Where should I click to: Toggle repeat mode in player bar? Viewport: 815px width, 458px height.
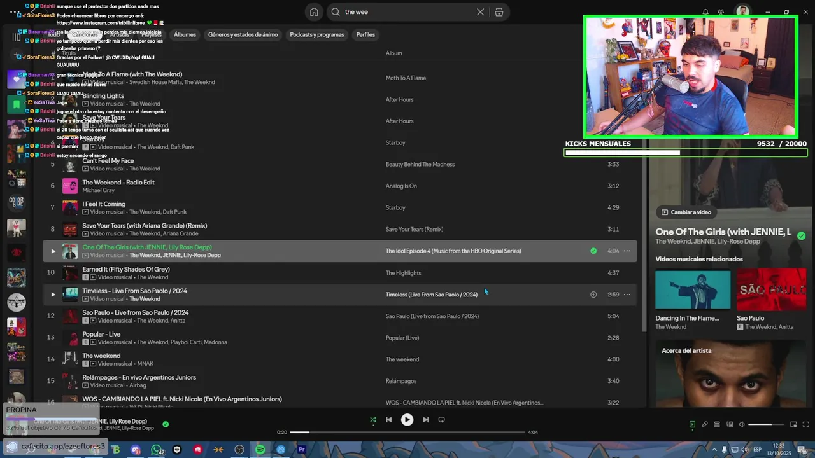[441, 420]
